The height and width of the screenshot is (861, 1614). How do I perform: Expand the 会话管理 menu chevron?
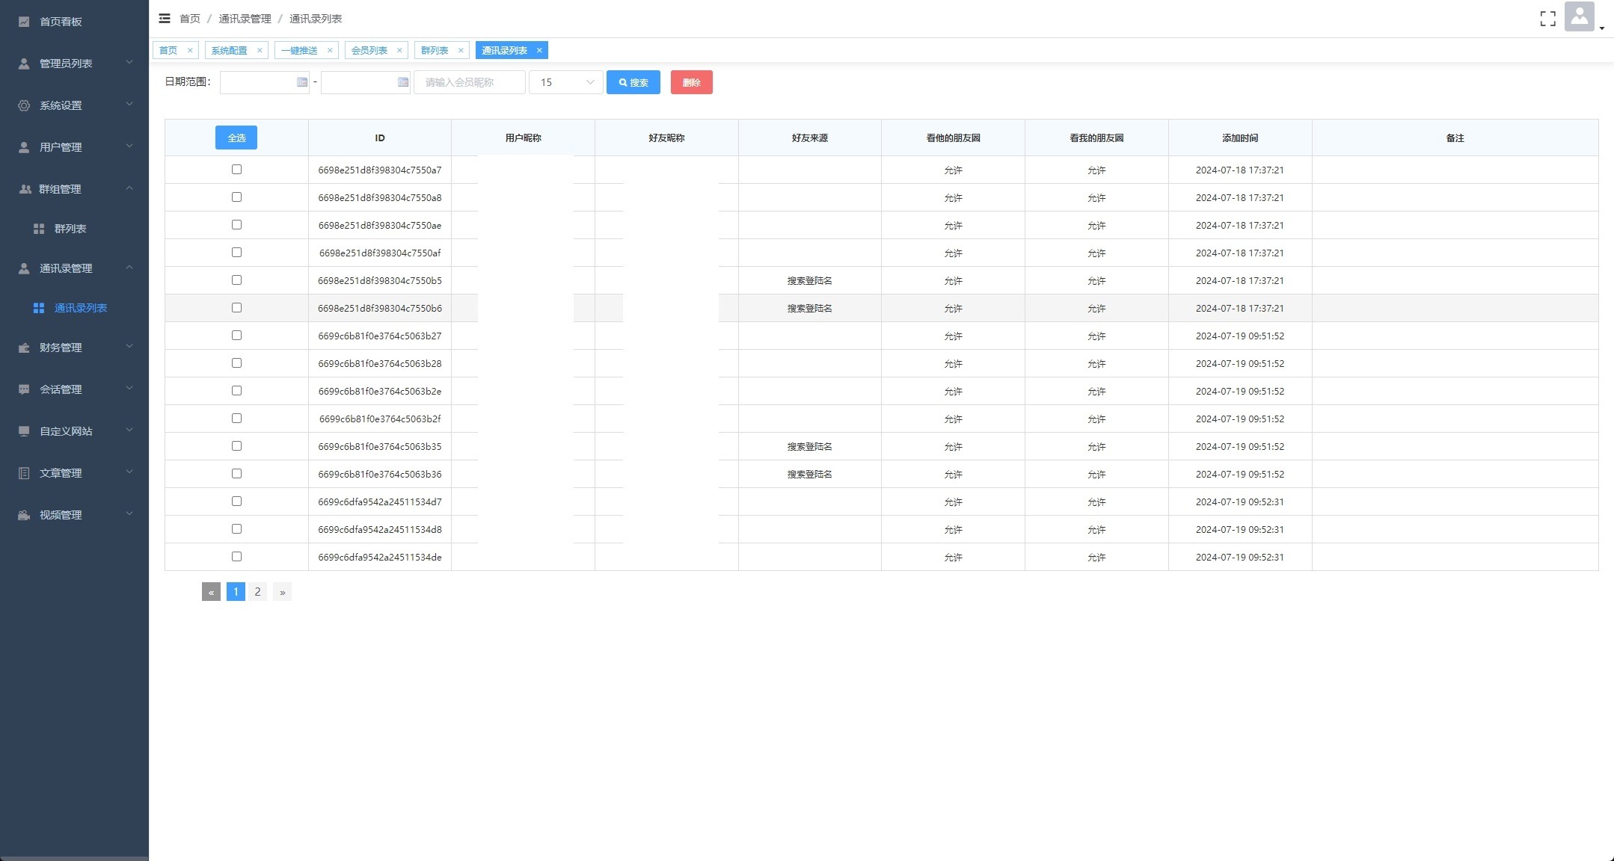pos(129,389)
